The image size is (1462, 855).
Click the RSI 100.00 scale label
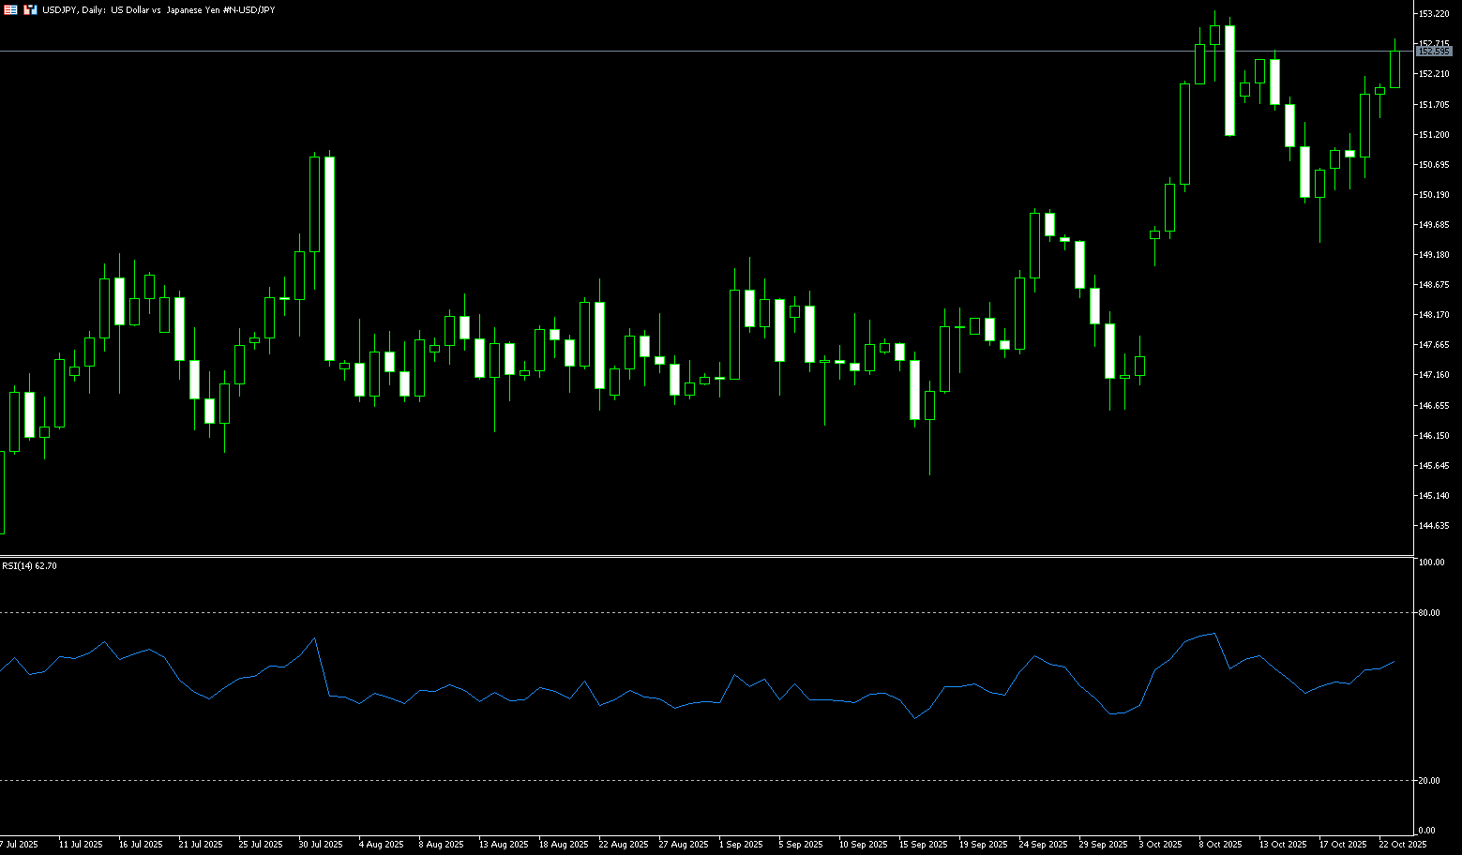coord(1431,562)
